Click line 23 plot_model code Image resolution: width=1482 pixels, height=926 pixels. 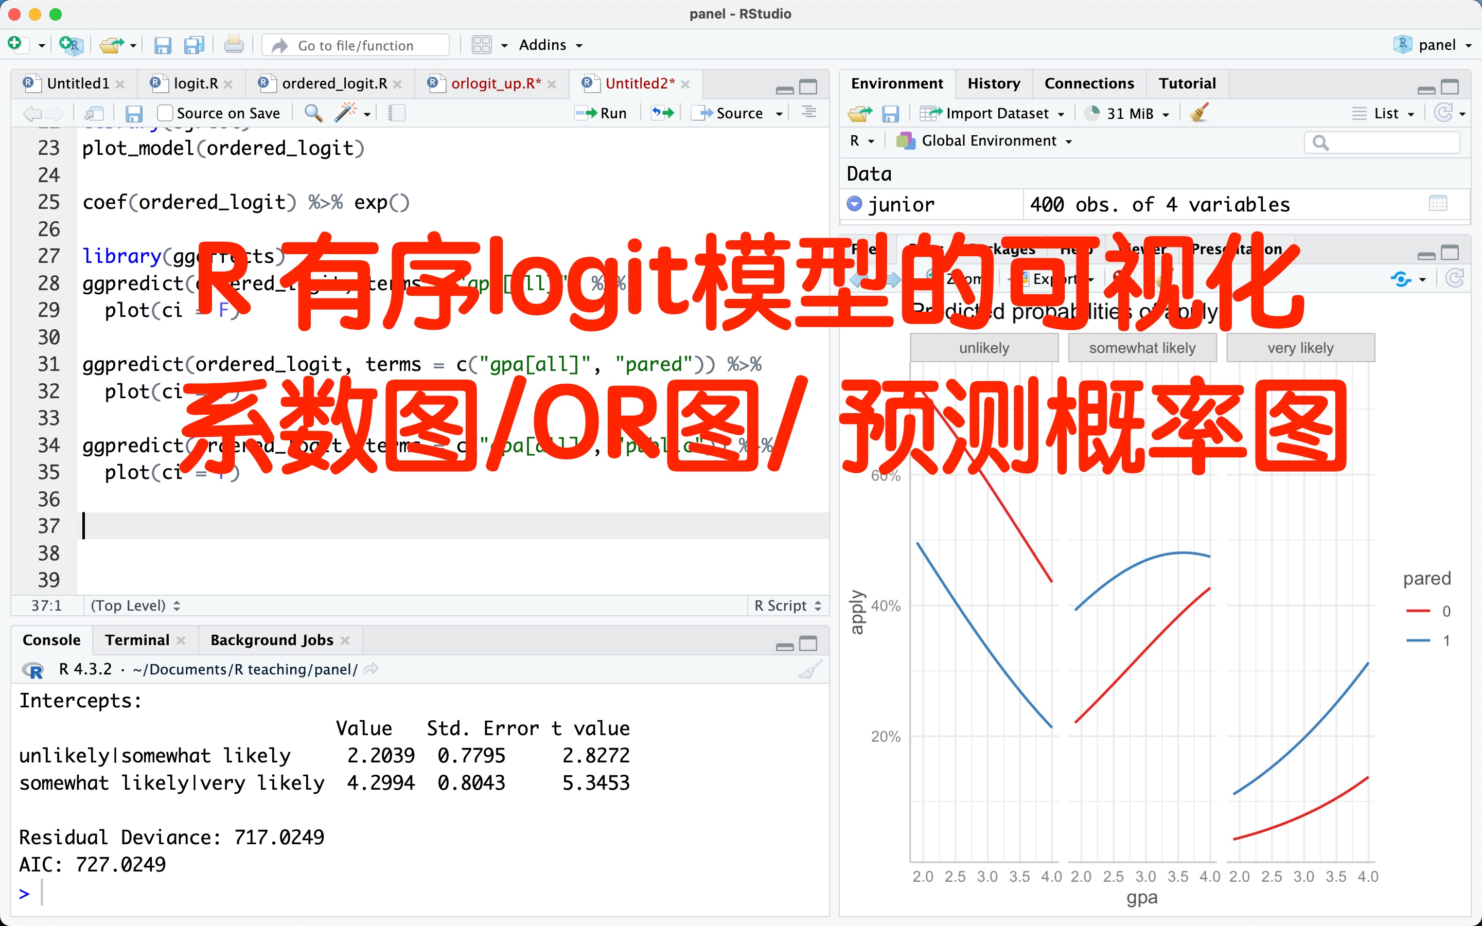pos(223,148)
